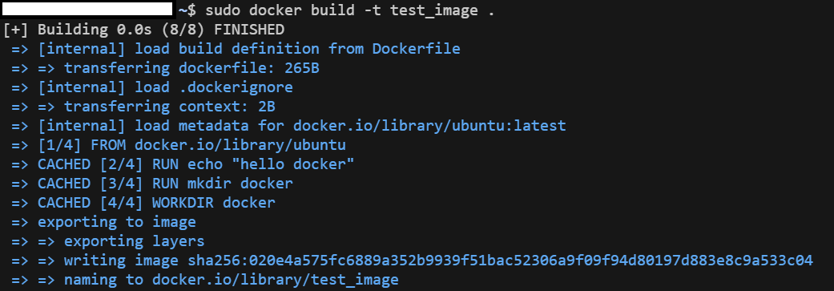Click the transferring dockerfile: 265B line
Viewport: 834px width, 291px height.
click(165, 68)
